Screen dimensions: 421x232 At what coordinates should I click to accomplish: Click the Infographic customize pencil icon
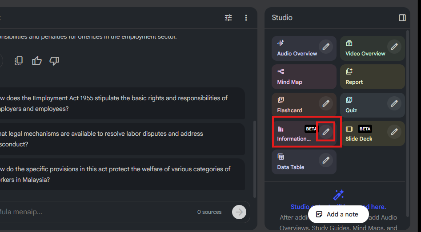[326, 132]
